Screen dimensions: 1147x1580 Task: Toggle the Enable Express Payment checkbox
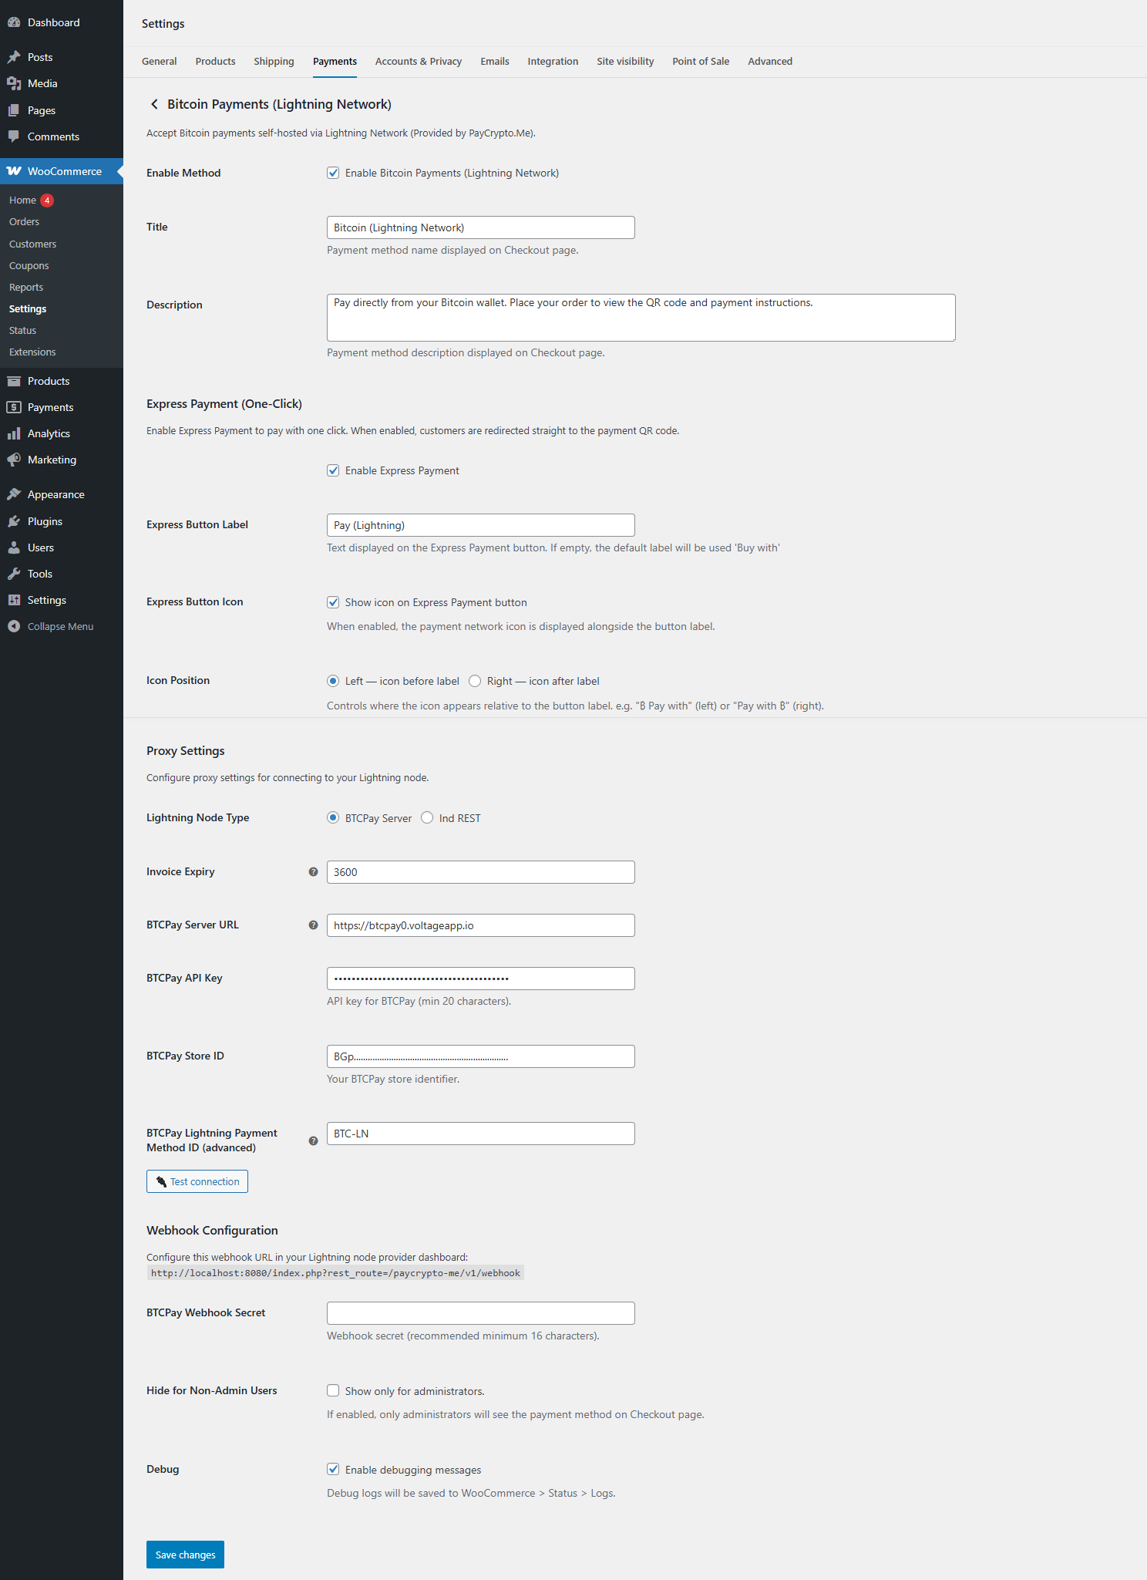[x=333, y=470]
